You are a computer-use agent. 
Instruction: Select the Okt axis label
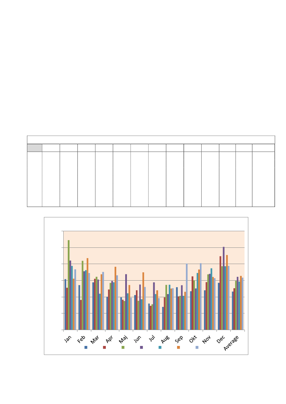(193, 339)
